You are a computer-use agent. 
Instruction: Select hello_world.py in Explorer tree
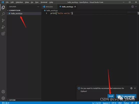(x=24, y=14)
